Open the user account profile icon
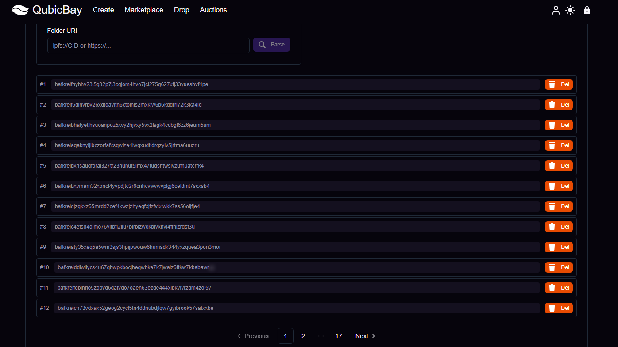This screenshot has width=618, height=347. [556, 10]
